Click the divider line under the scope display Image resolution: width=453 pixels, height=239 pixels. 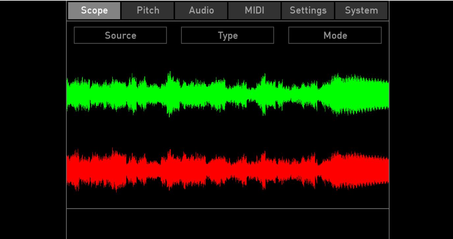pos(228,208)
